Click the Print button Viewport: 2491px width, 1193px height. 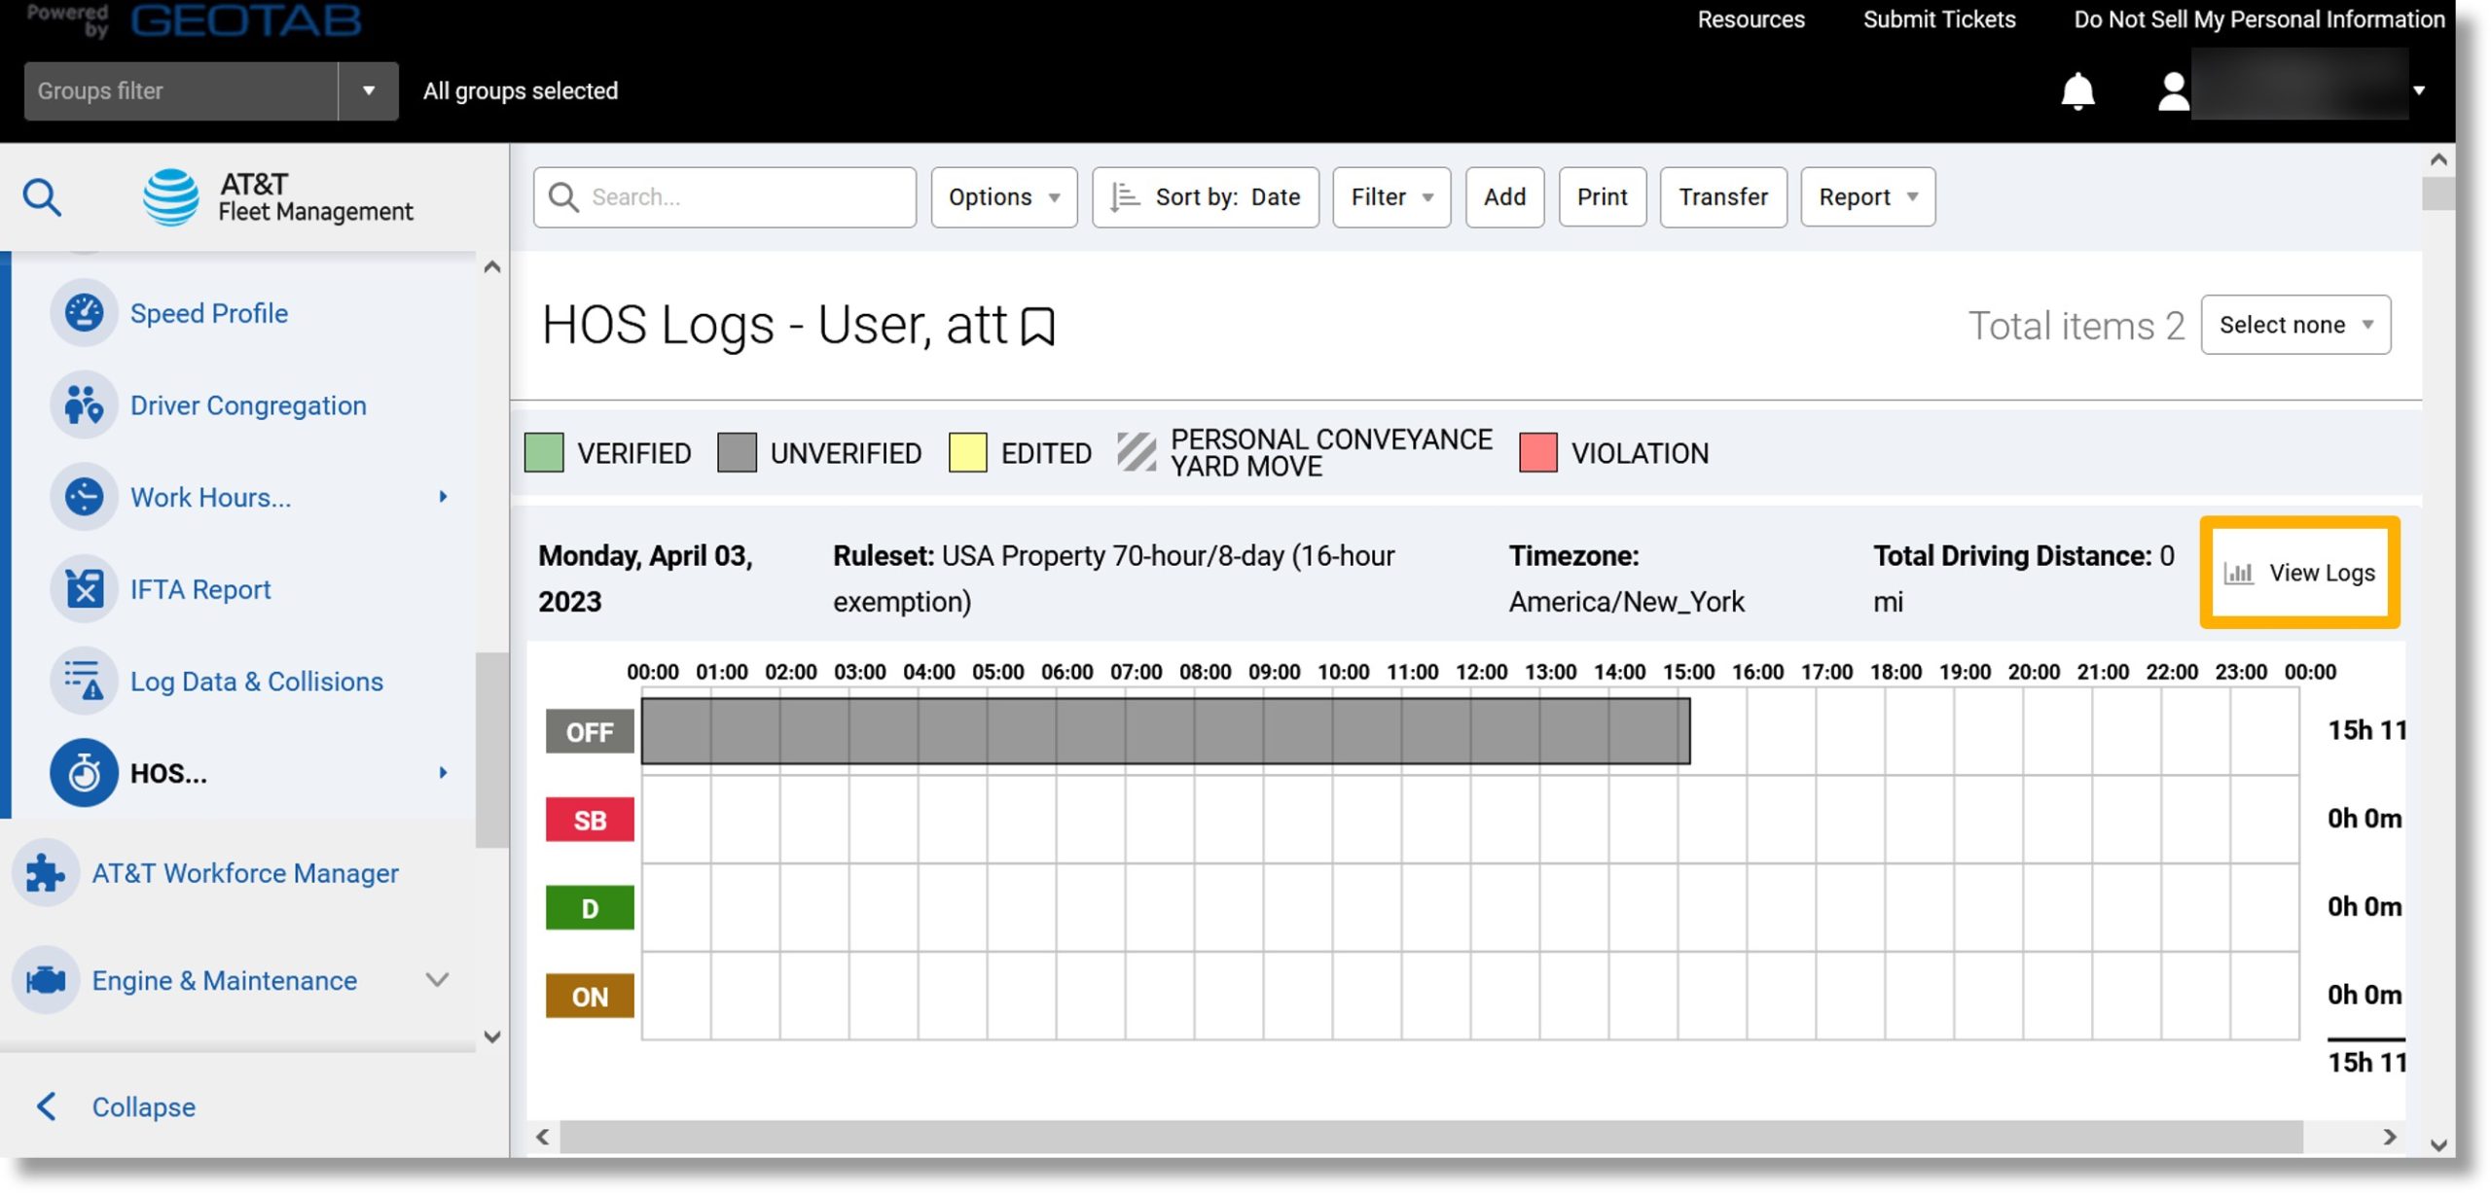1602,197
